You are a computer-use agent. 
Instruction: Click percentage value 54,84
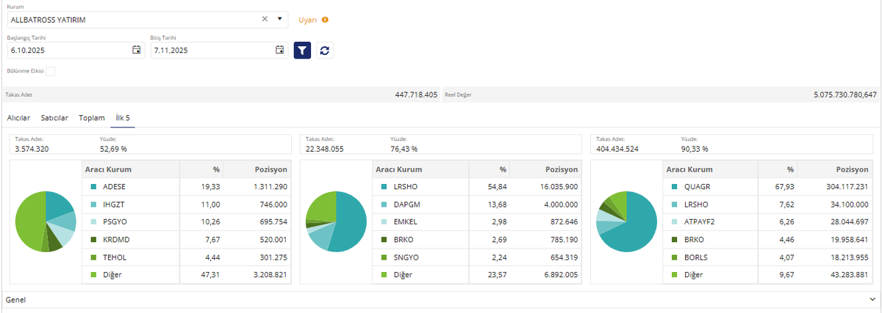coord(498,187)
